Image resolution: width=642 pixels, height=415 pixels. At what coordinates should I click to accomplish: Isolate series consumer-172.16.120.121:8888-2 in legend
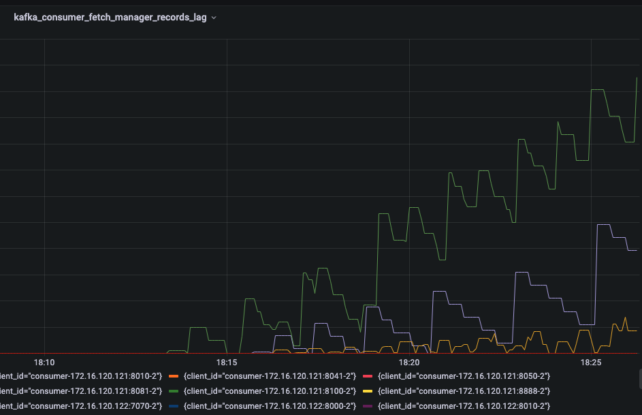pyautogui.click(x=464, y=391)
